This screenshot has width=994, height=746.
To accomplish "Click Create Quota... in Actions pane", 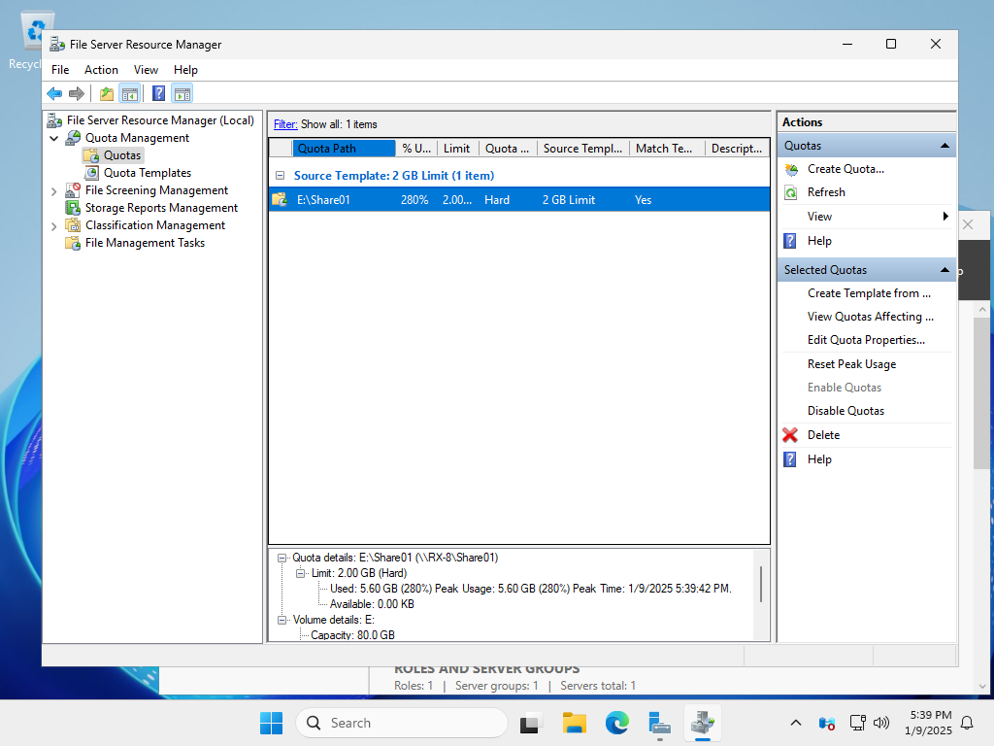I will [845, 169].
